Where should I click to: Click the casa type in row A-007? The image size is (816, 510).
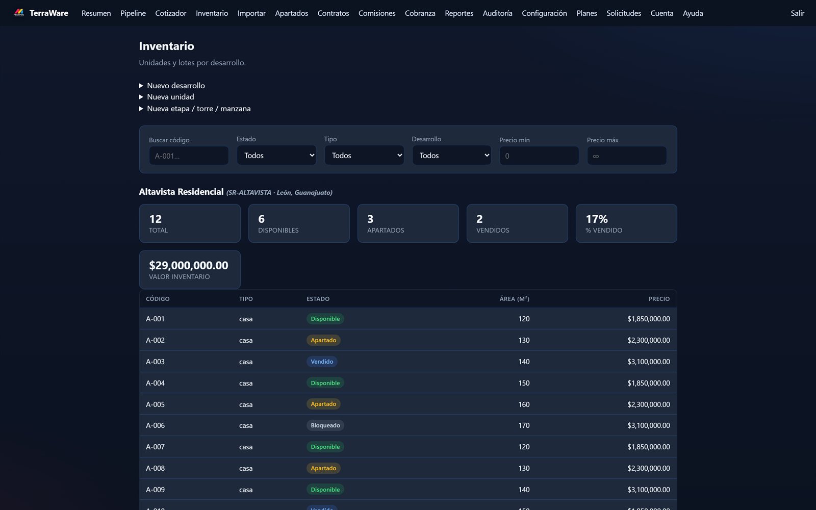[x=246, y=447]
